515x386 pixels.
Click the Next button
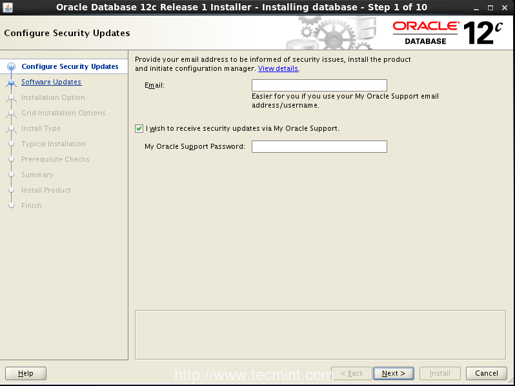click(x=394, y=373)
